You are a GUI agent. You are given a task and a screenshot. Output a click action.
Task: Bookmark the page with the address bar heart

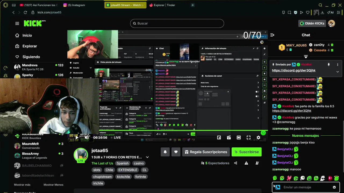click(307, 12)
